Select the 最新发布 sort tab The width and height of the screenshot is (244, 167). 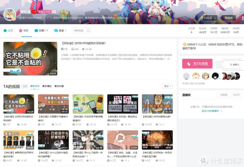35,86
